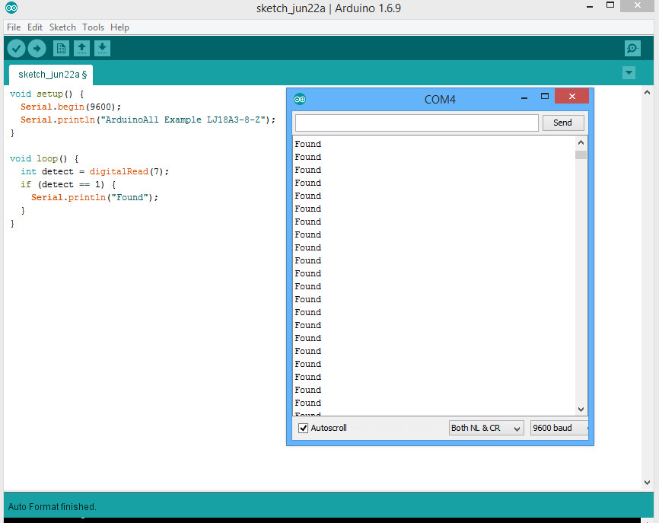Viewport: 659px width, 523px height.
Task: Create a new sketch with New icon
Action: pyautogui.click(x=61, y=49)
